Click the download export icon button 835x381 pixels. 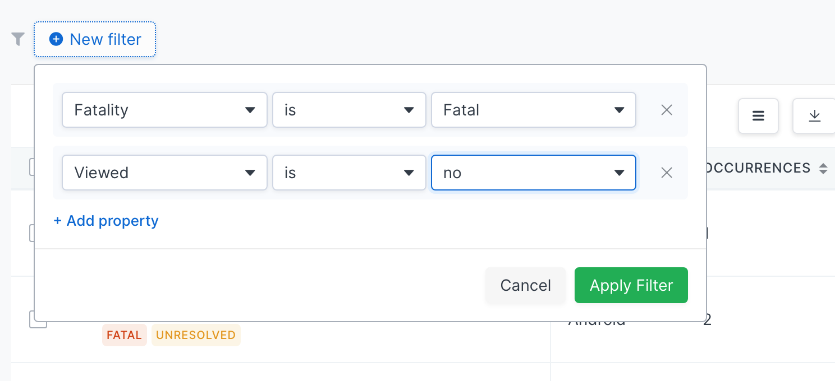814,116
